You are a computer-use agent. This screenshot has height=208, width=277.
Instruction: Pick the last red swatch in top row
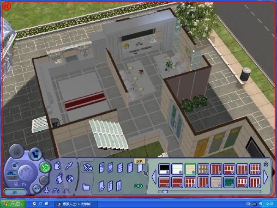(x=255, y=169)
